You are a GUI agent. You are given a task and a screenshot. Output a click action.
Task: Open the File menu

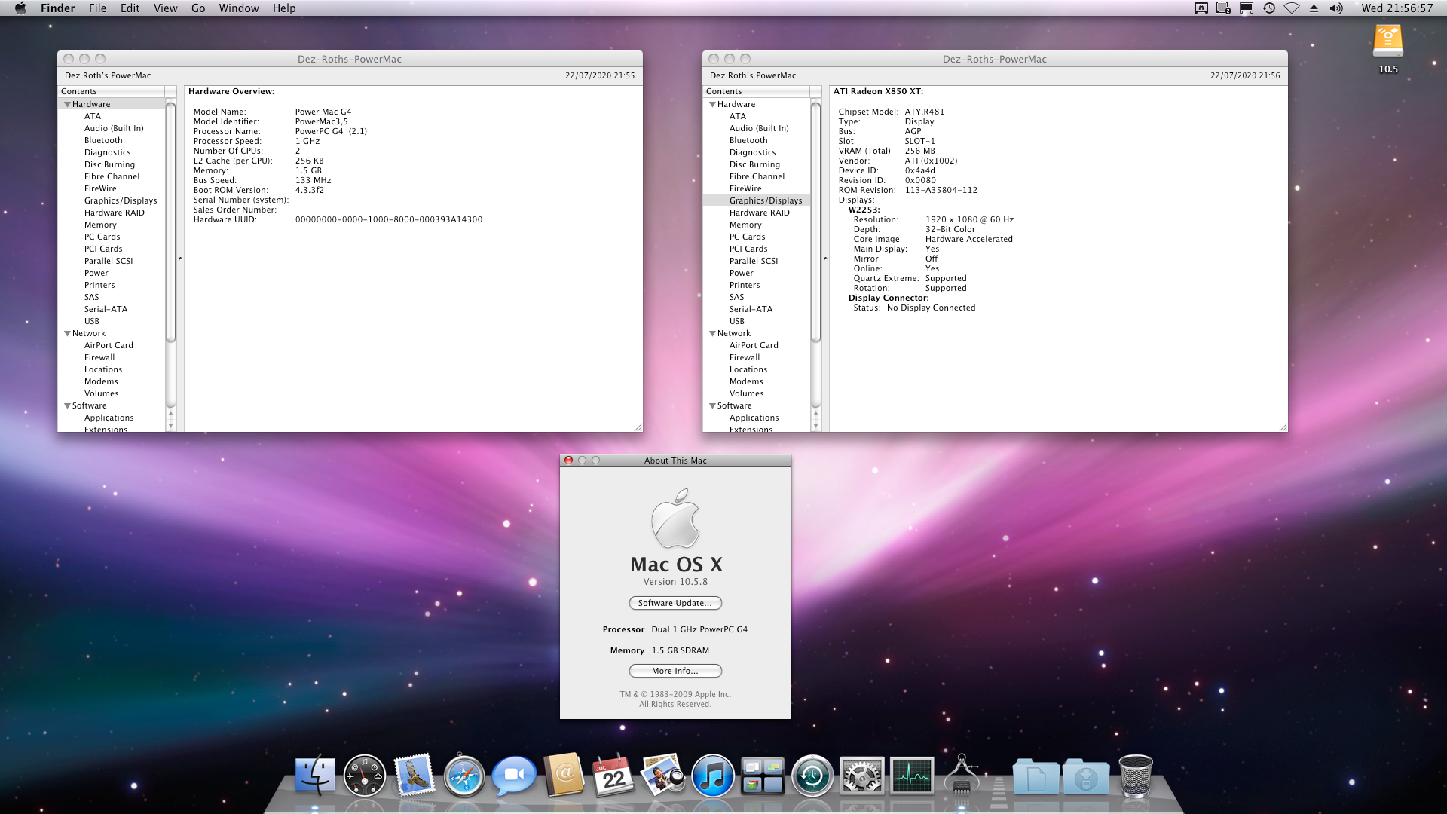coord(97,8)
